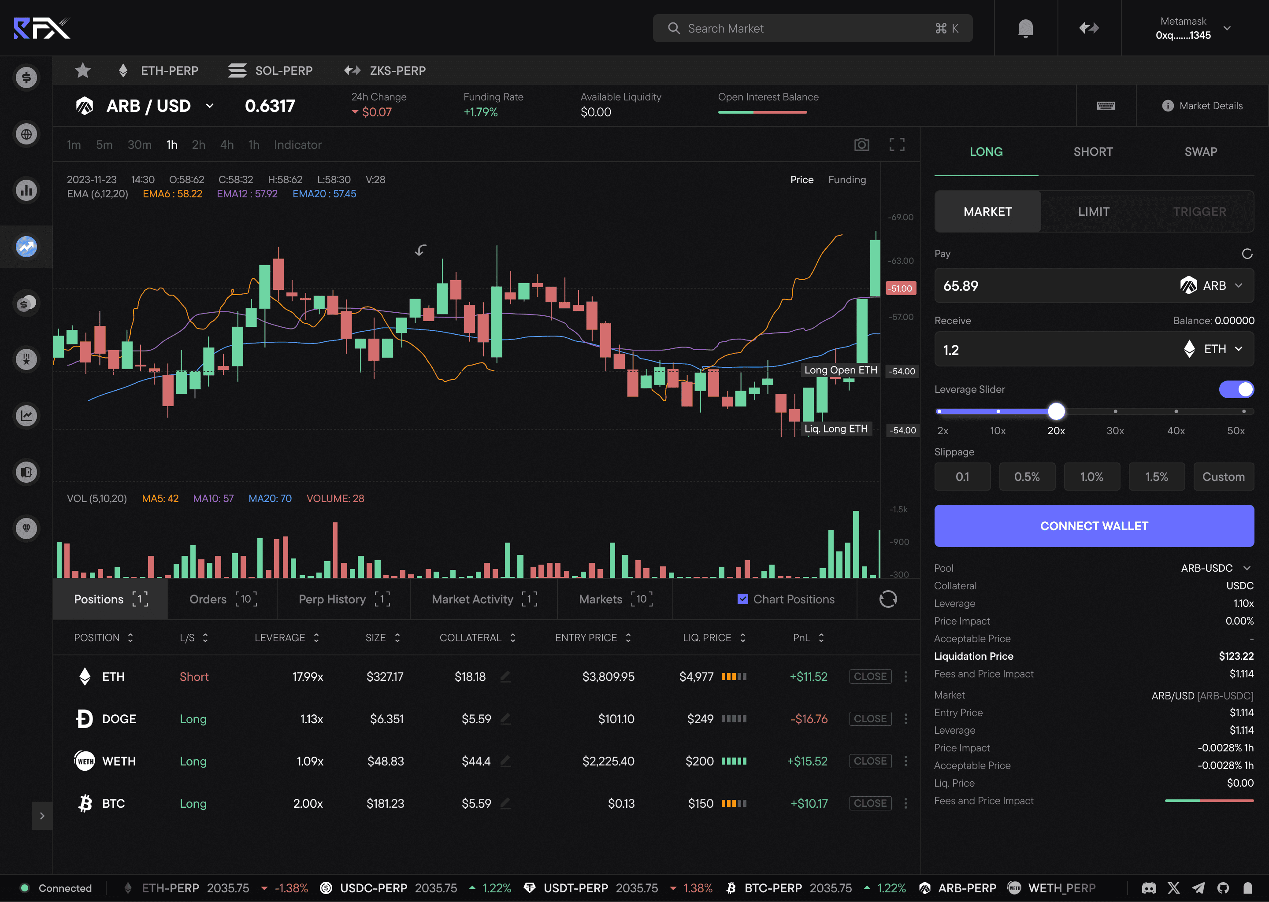Expand the ARB / USD market dropdown
1269x902 pixels.
[x=209, y=106]
